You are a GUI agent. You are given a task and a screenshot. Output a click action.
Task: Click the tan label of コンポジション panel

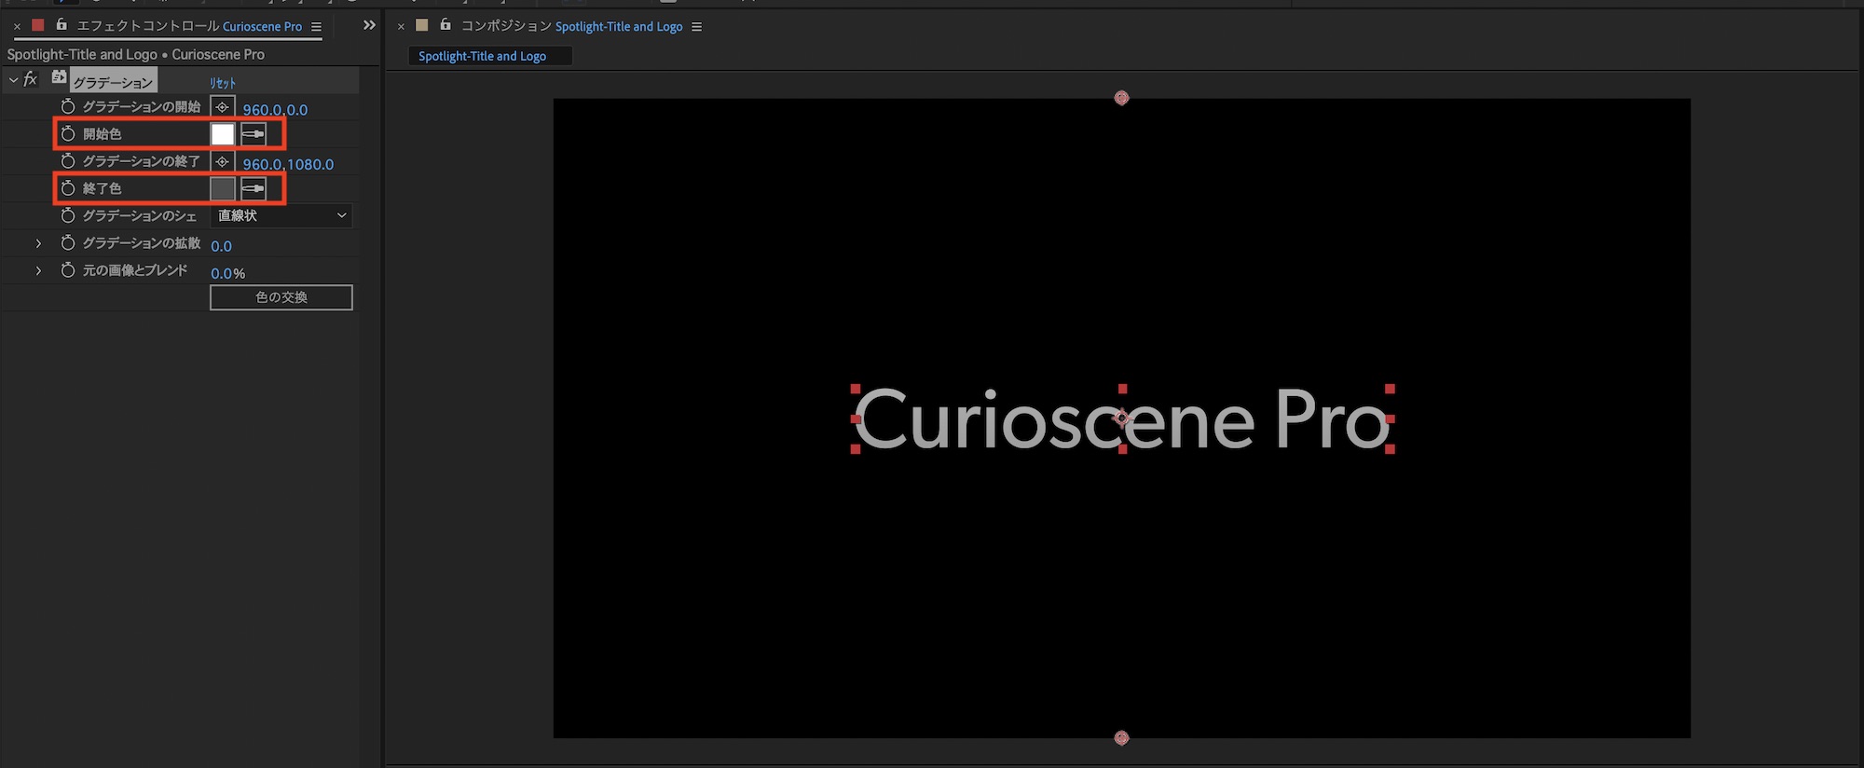422,25
